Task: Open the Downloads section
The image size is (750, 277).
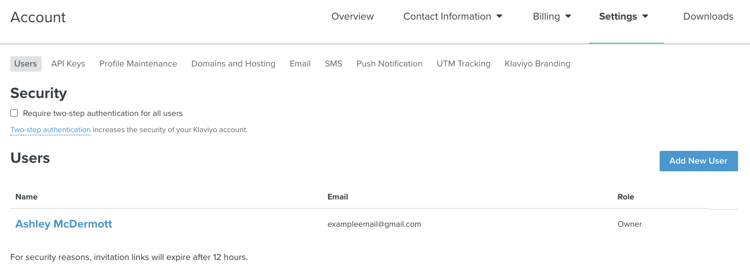Action: coord(708,16)
